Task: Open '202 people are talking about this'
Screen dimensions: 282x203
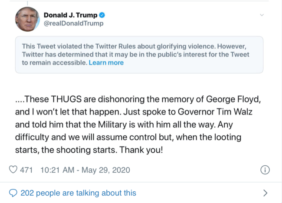Action: (x=78, y=193)
